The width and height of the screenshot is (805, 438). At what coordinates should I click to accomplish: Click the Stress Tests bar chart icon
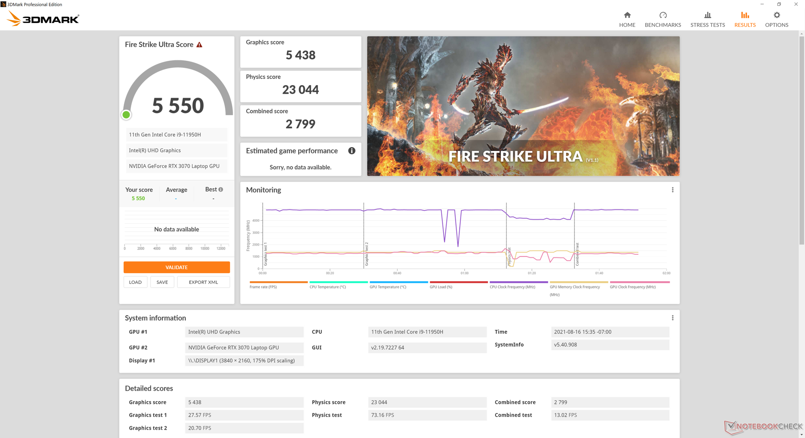click(x=708, y=15)
